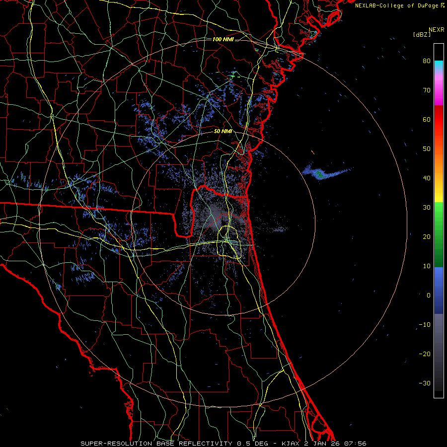
Task: Click the 30 value on dBZ scale
Action: click(427, 208)
